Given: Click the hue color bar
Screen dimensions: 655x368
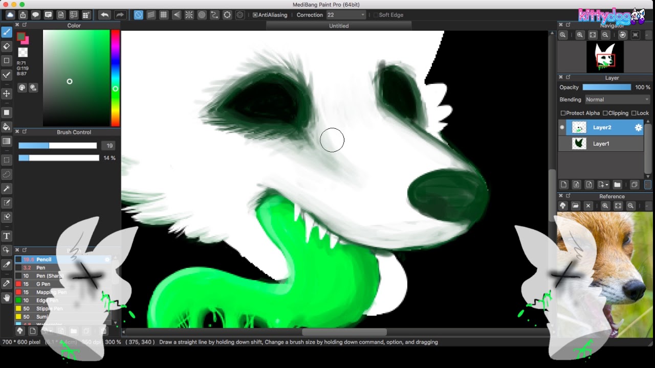Looking at the screenshot, I should pos(115,78).
